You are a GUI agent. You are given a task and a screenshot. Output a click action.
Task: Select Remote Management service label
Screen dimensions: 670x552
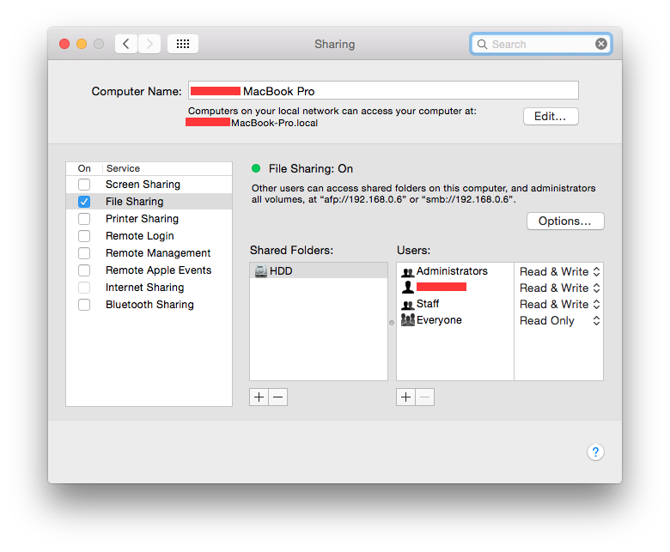tap(158, 253)
